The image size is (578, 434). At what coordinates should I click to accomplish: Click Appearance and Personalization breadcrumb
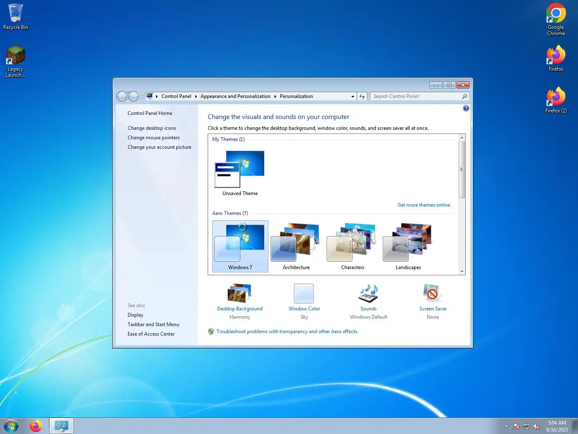coord(235,96)
